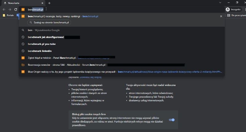Open the Incognito profile indicator
The width and height of the screenshot is (246, 132).
coord(233,10)
